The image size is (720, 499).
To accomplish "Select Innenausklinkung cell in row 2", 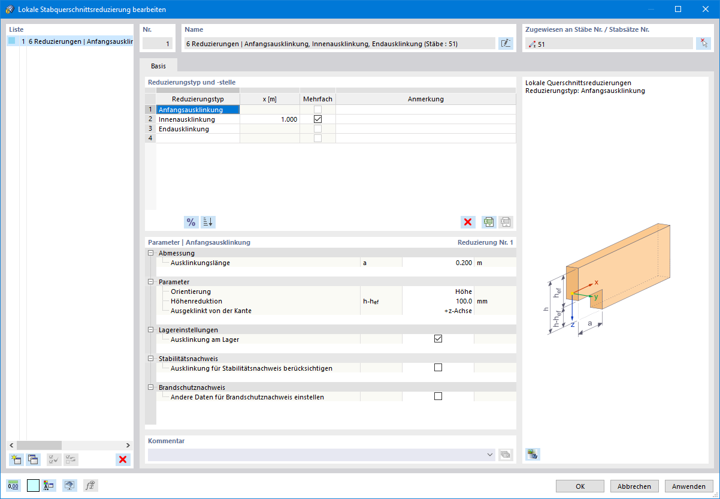I will click(x=198, y=119).
